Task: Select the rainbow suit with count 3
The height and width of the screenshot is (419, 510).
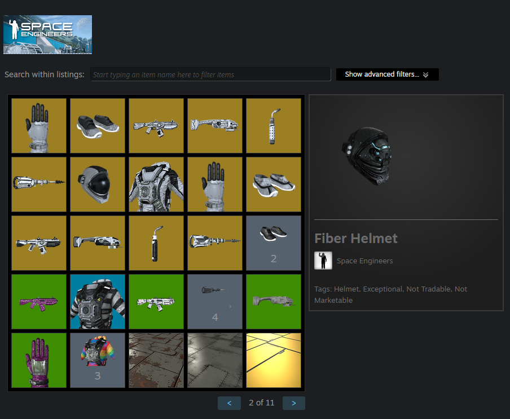Action: 98,360
